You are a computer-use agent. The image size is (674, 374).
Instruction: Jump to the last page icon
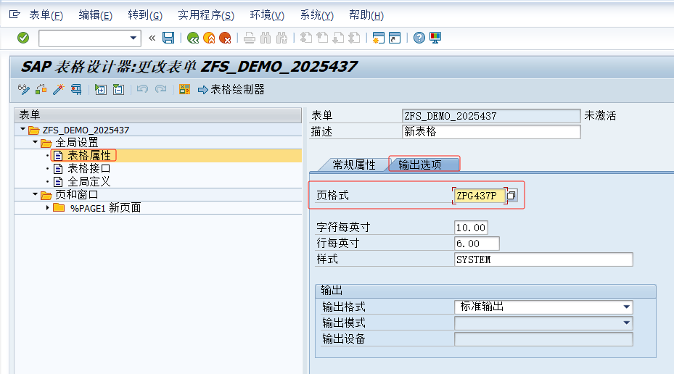pyautogui.click(x=354, y=38)
